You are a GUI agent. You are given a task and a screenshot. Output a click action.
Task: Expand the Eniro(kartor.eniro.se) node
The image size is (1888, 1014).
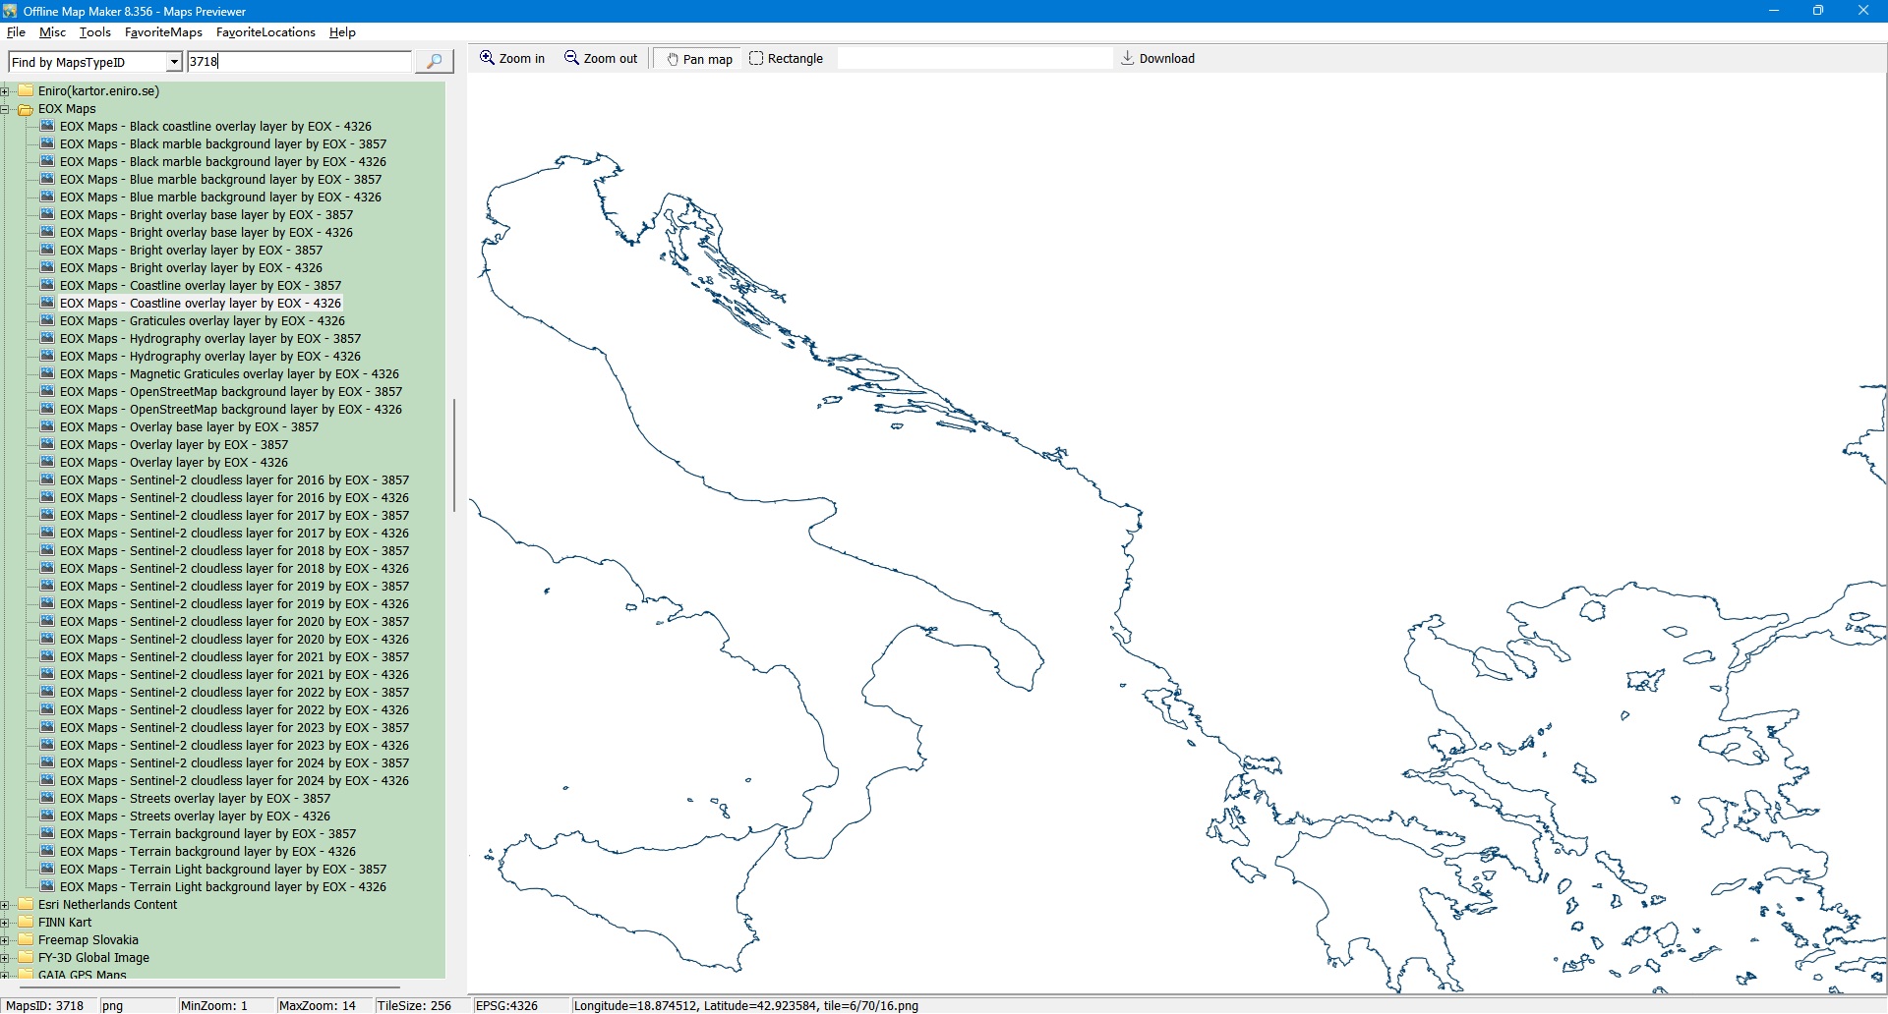click(5, 91)
